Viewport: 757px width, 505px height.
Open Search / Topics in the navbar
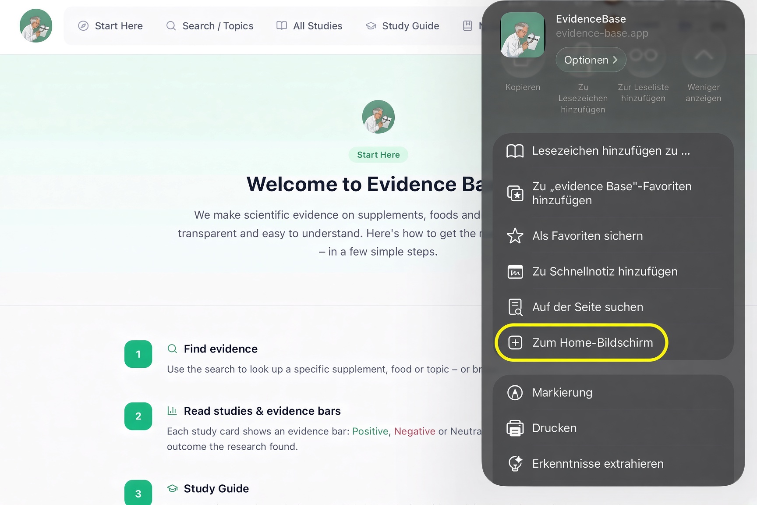click(210, 26)
